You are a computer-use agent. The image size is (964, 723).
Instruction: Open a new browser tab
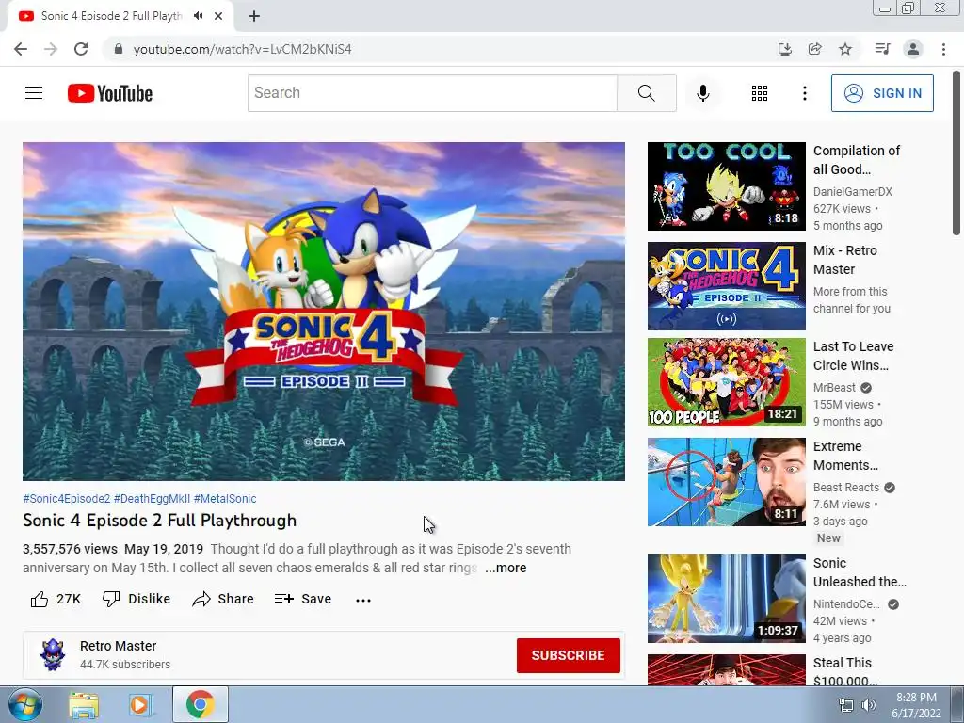click(x=254, y=16)
